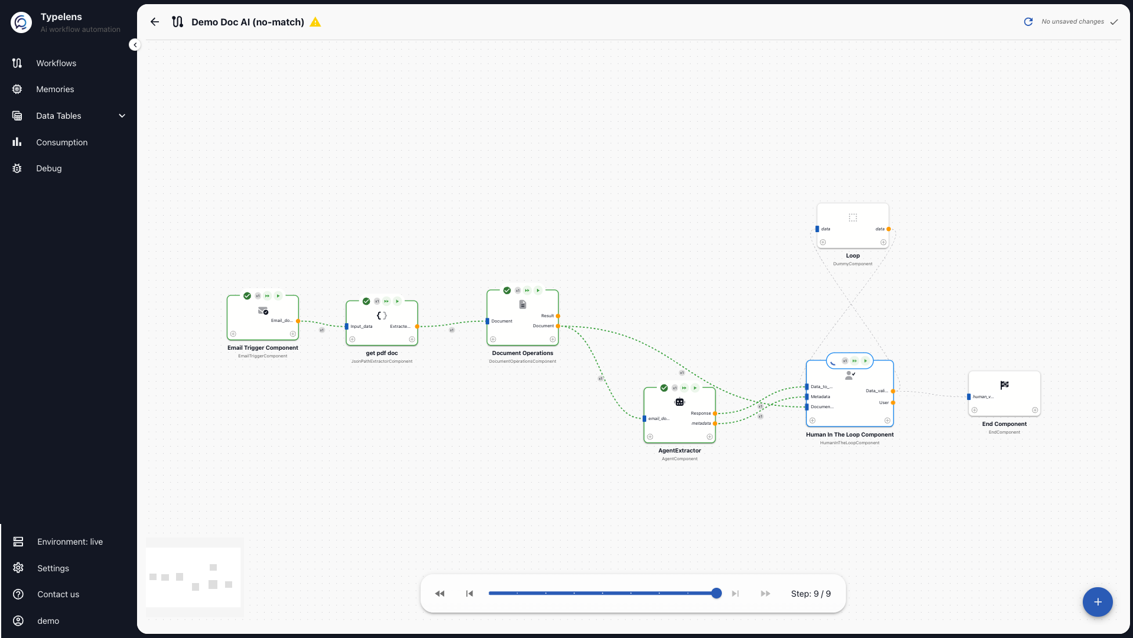
Task: Click the Document output connector on Document Operations
Action: pos(558,325)
